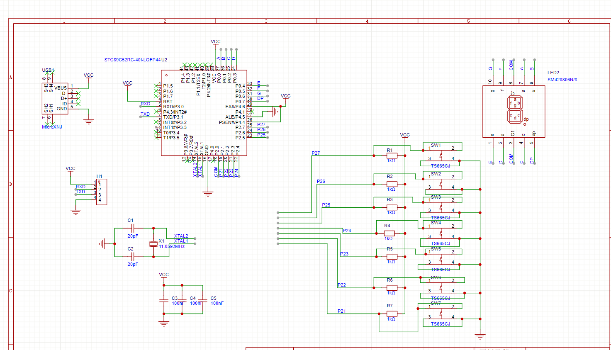Click the SM420806N/8 part number text
The image size is (611, 350).
pyautogui.click(x=562, y=80)
